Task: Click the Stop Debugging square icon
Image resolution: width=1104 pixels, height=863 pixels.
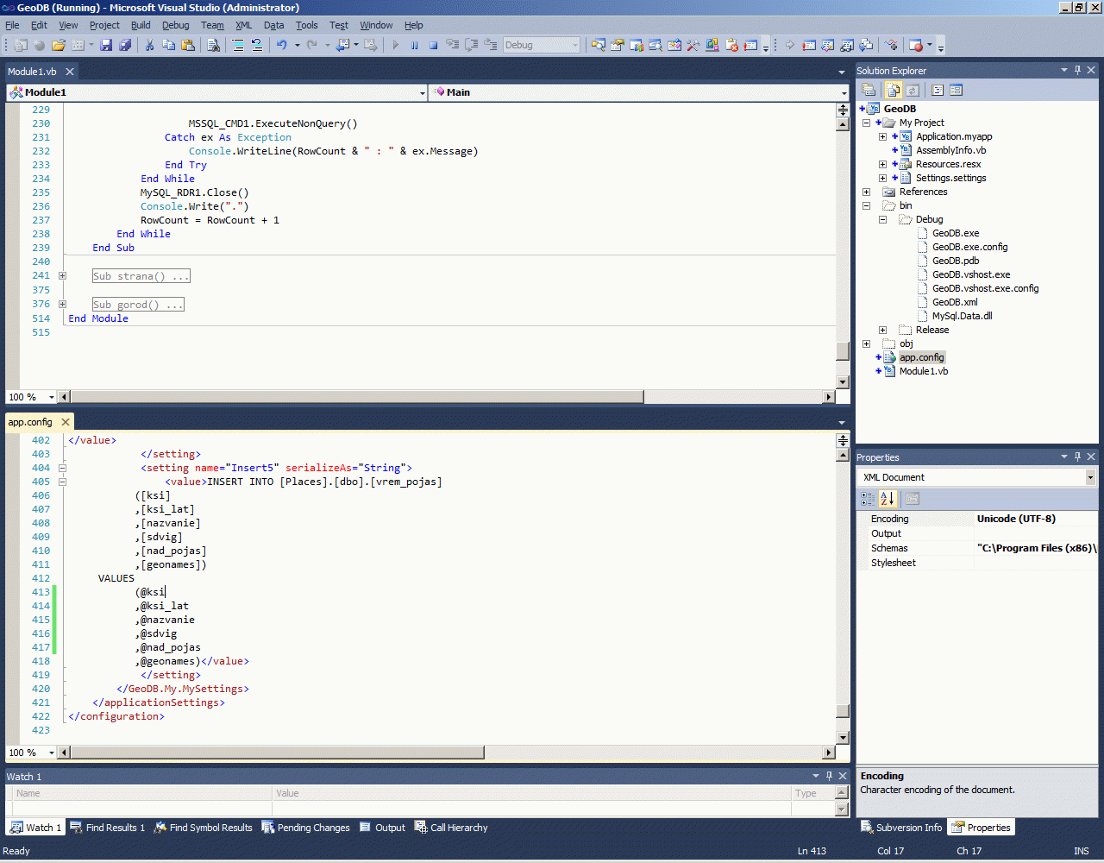Action: pos(434,45)
